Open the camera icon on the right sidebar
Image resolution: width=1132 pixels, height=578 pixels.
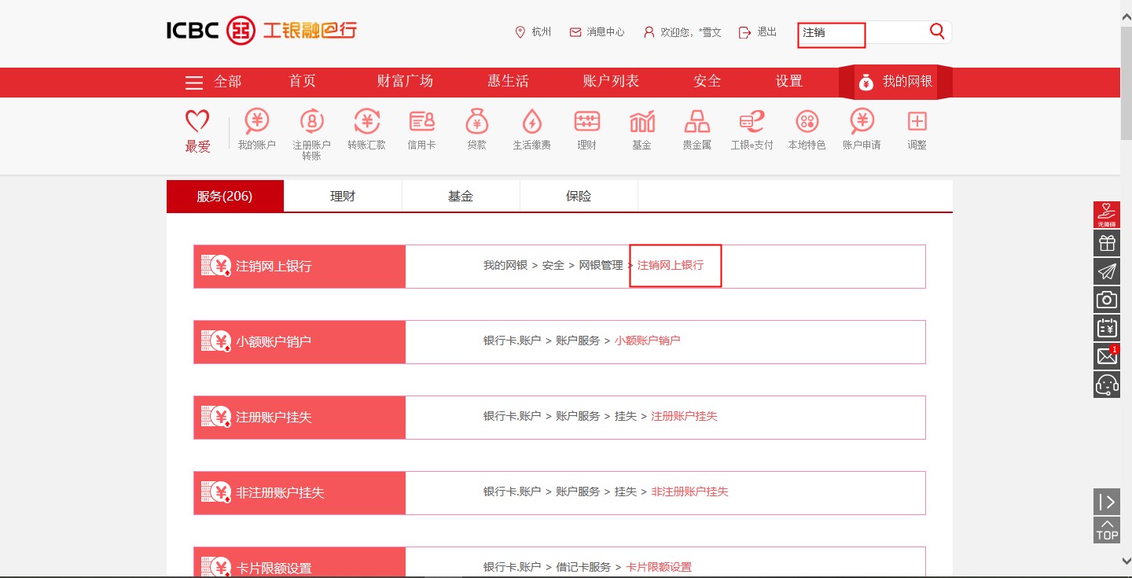tap(1106, 299)
